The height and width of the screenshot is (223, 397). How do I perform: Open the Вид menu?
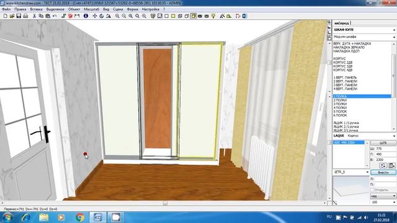click(x=106, y=9)
